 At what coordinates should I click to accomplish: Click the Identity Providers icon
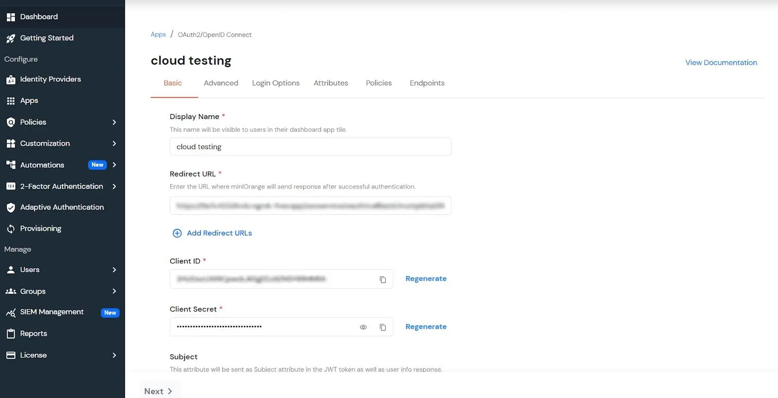coord(11,80)
